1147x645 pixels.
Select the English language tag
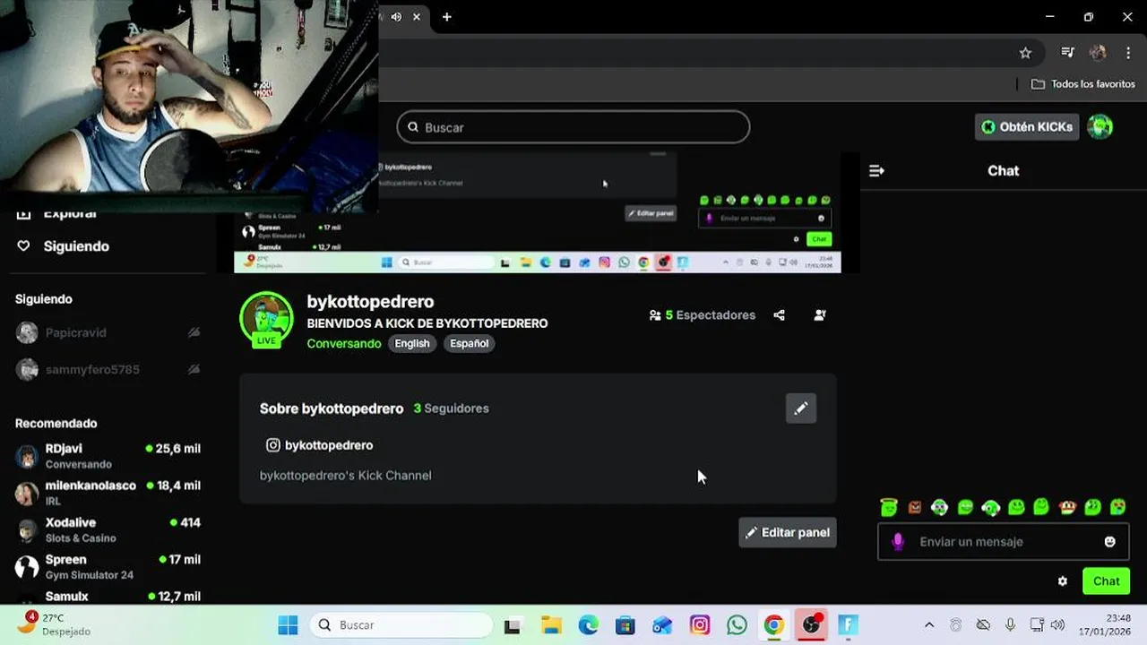coord(412,343)
